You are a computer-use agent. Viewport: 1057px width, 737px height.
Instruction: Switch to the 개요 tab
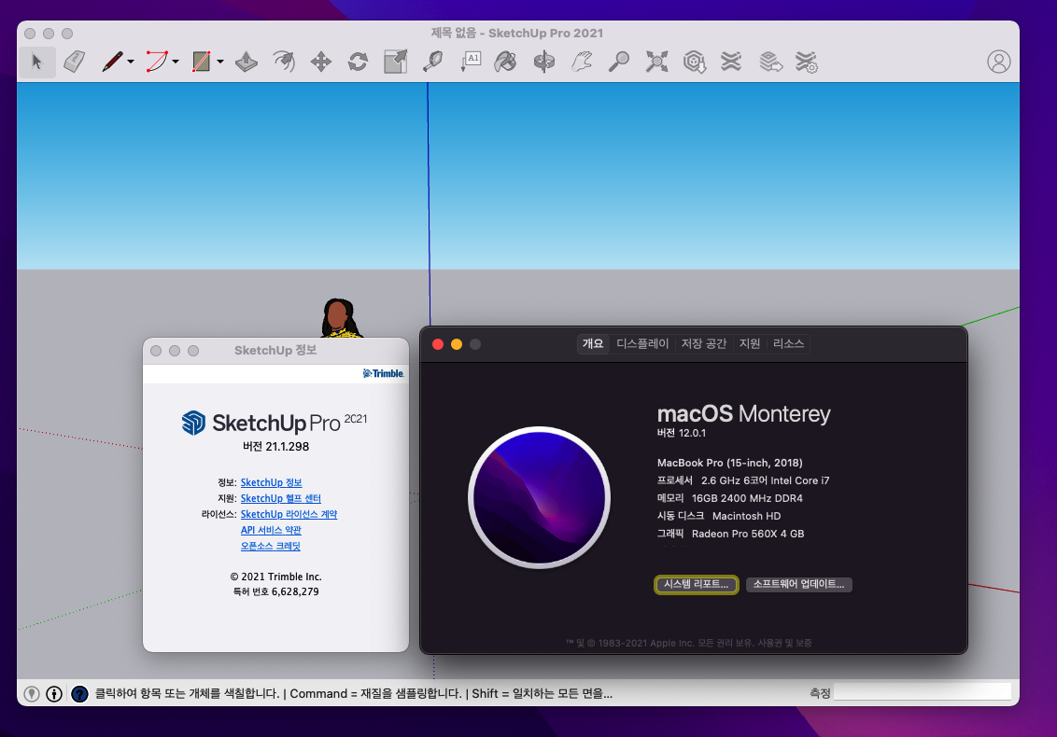coord(593,343)
